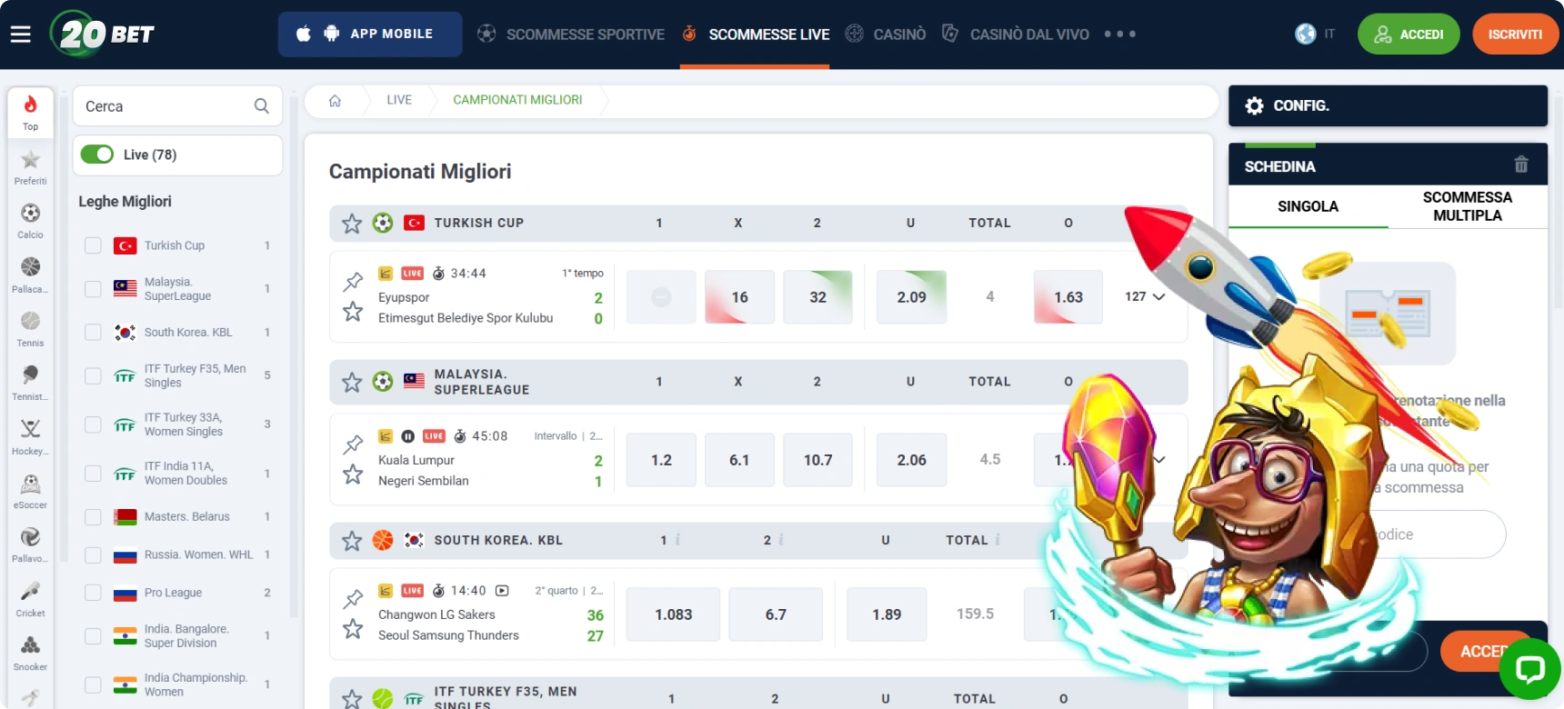This screenshot has width=1564, height=709.
Task: Pick odds 1.083 for Changwon LG Sakers
Action: 673,614
